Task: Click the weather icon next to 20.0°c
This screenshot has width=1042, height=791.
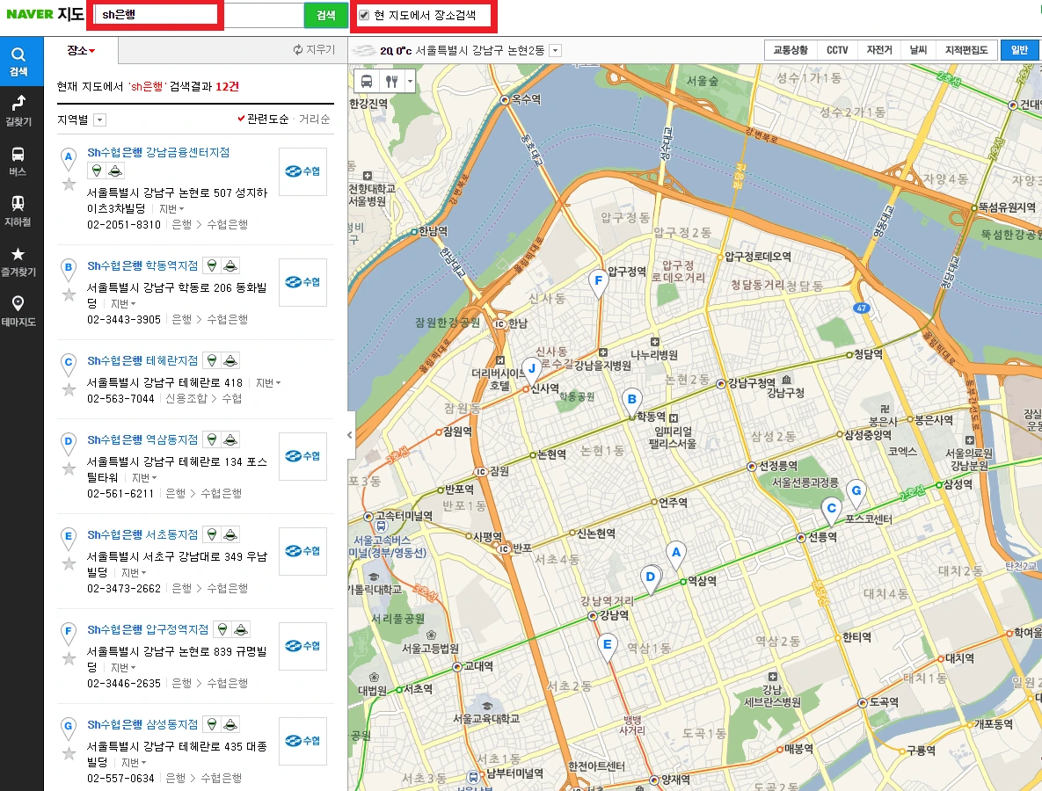Action: [363, 51]
